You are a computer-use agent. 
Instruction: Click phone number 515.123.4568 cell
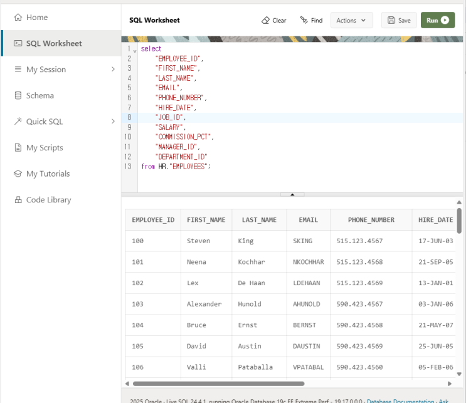point(371,262)
